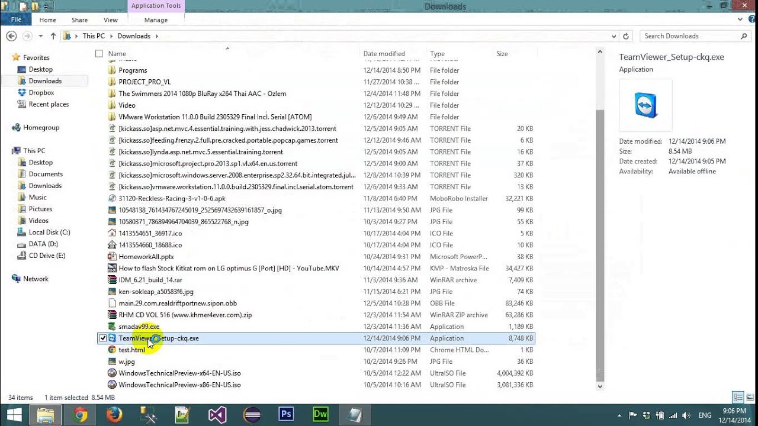Select the PROJECT_PRO_VL folder row
This screenshot has height=426, width=758.
[315, 82]
